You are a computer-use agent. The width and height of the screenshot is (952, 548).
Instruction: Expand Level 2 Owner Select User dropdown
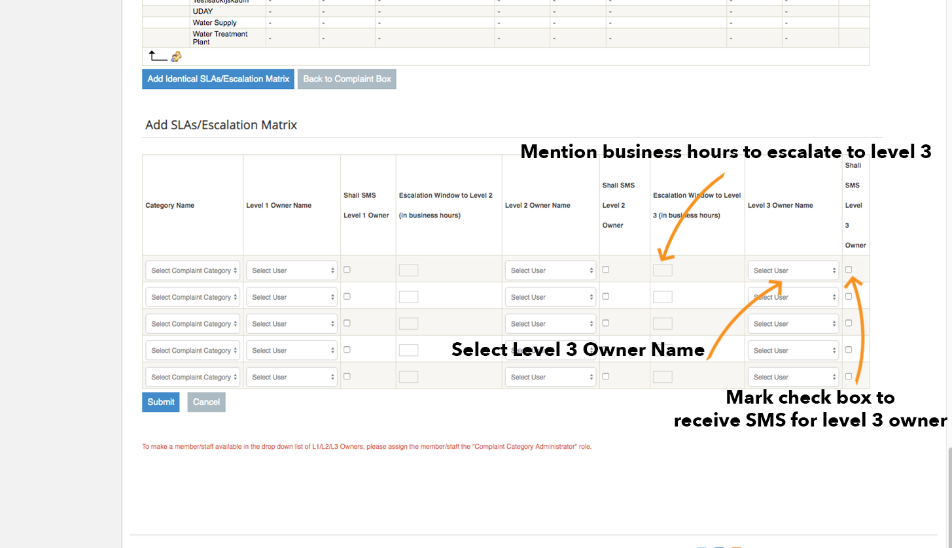(550, 270)
